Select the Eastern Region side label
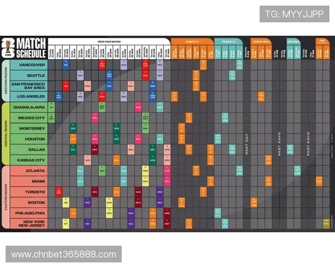The image size is (335, 268). 6,197
